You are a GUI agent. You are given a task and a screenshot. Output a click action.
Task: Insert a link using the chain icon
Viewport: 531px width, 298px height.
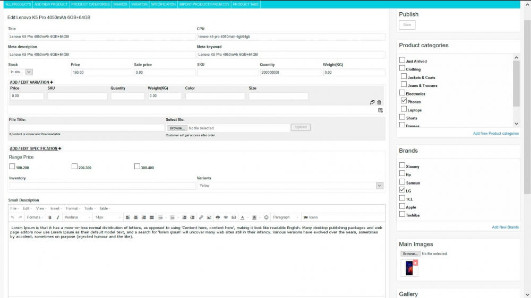[201, 217]
